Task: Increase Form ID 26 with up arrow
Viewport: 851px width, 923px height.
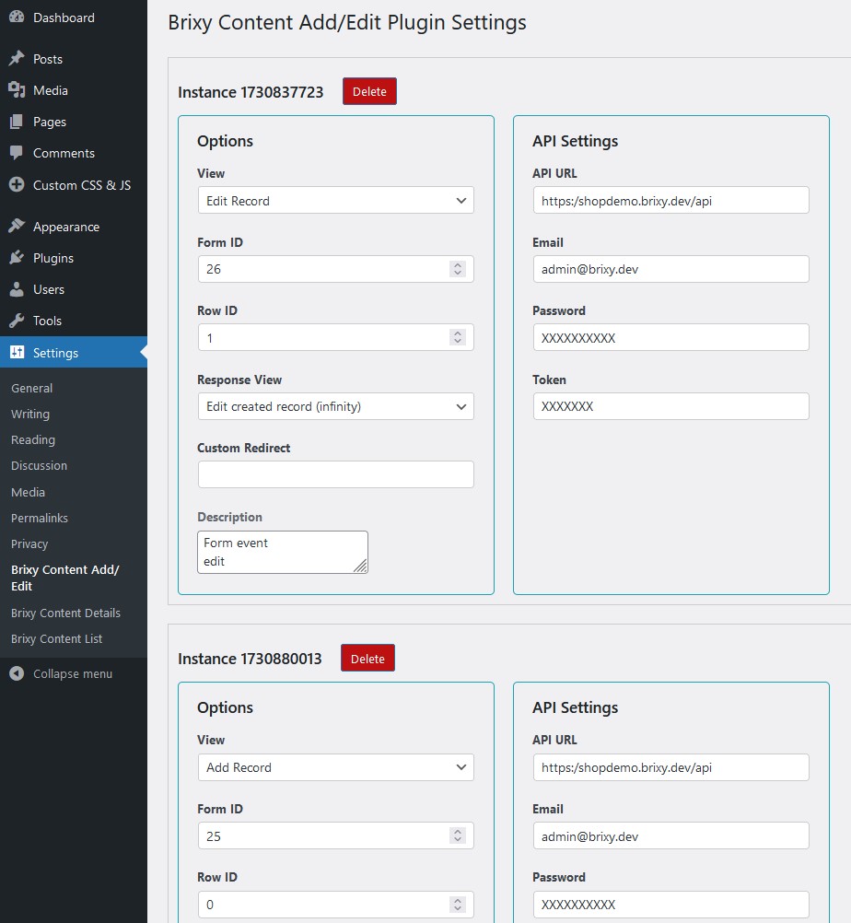Action: (x=458, y=265)
